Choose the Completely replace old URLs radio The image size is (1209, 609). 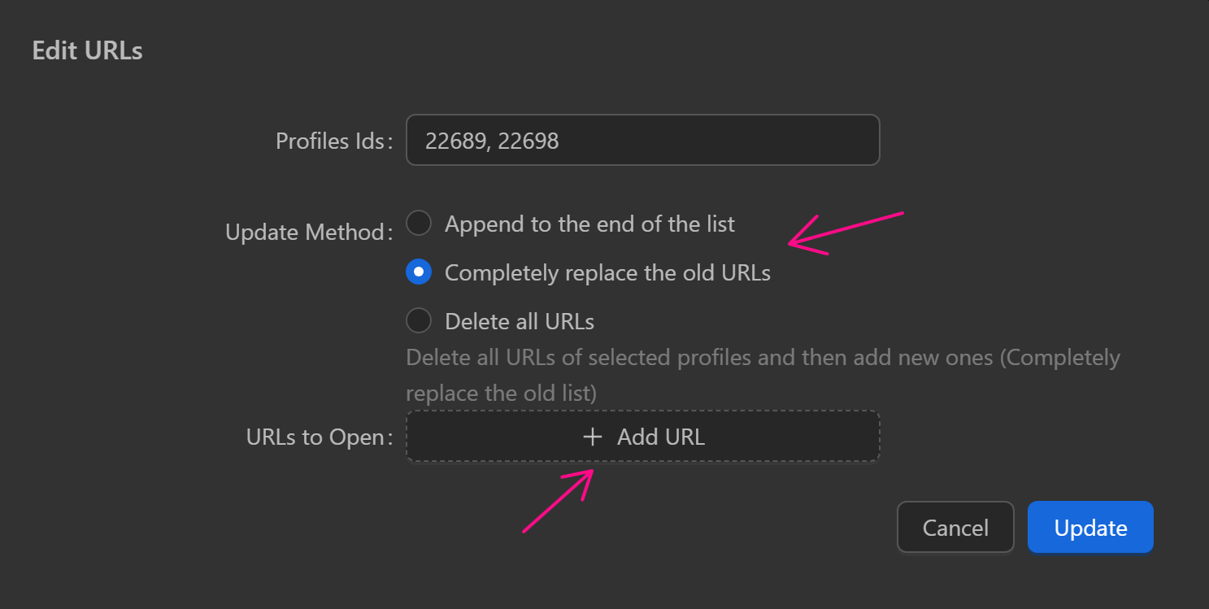click(x=419, y=272)
